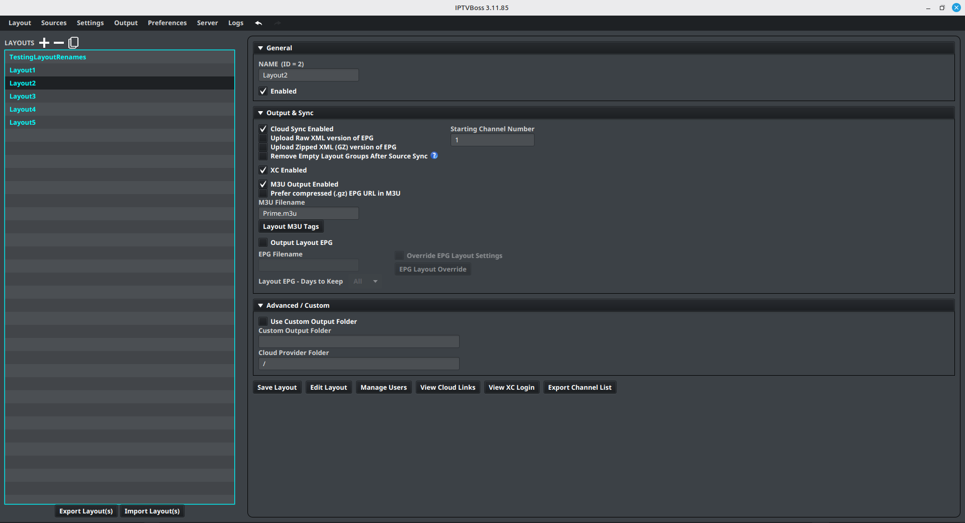
Task: Toggle the Enabled checkbox
Action: 263,91
